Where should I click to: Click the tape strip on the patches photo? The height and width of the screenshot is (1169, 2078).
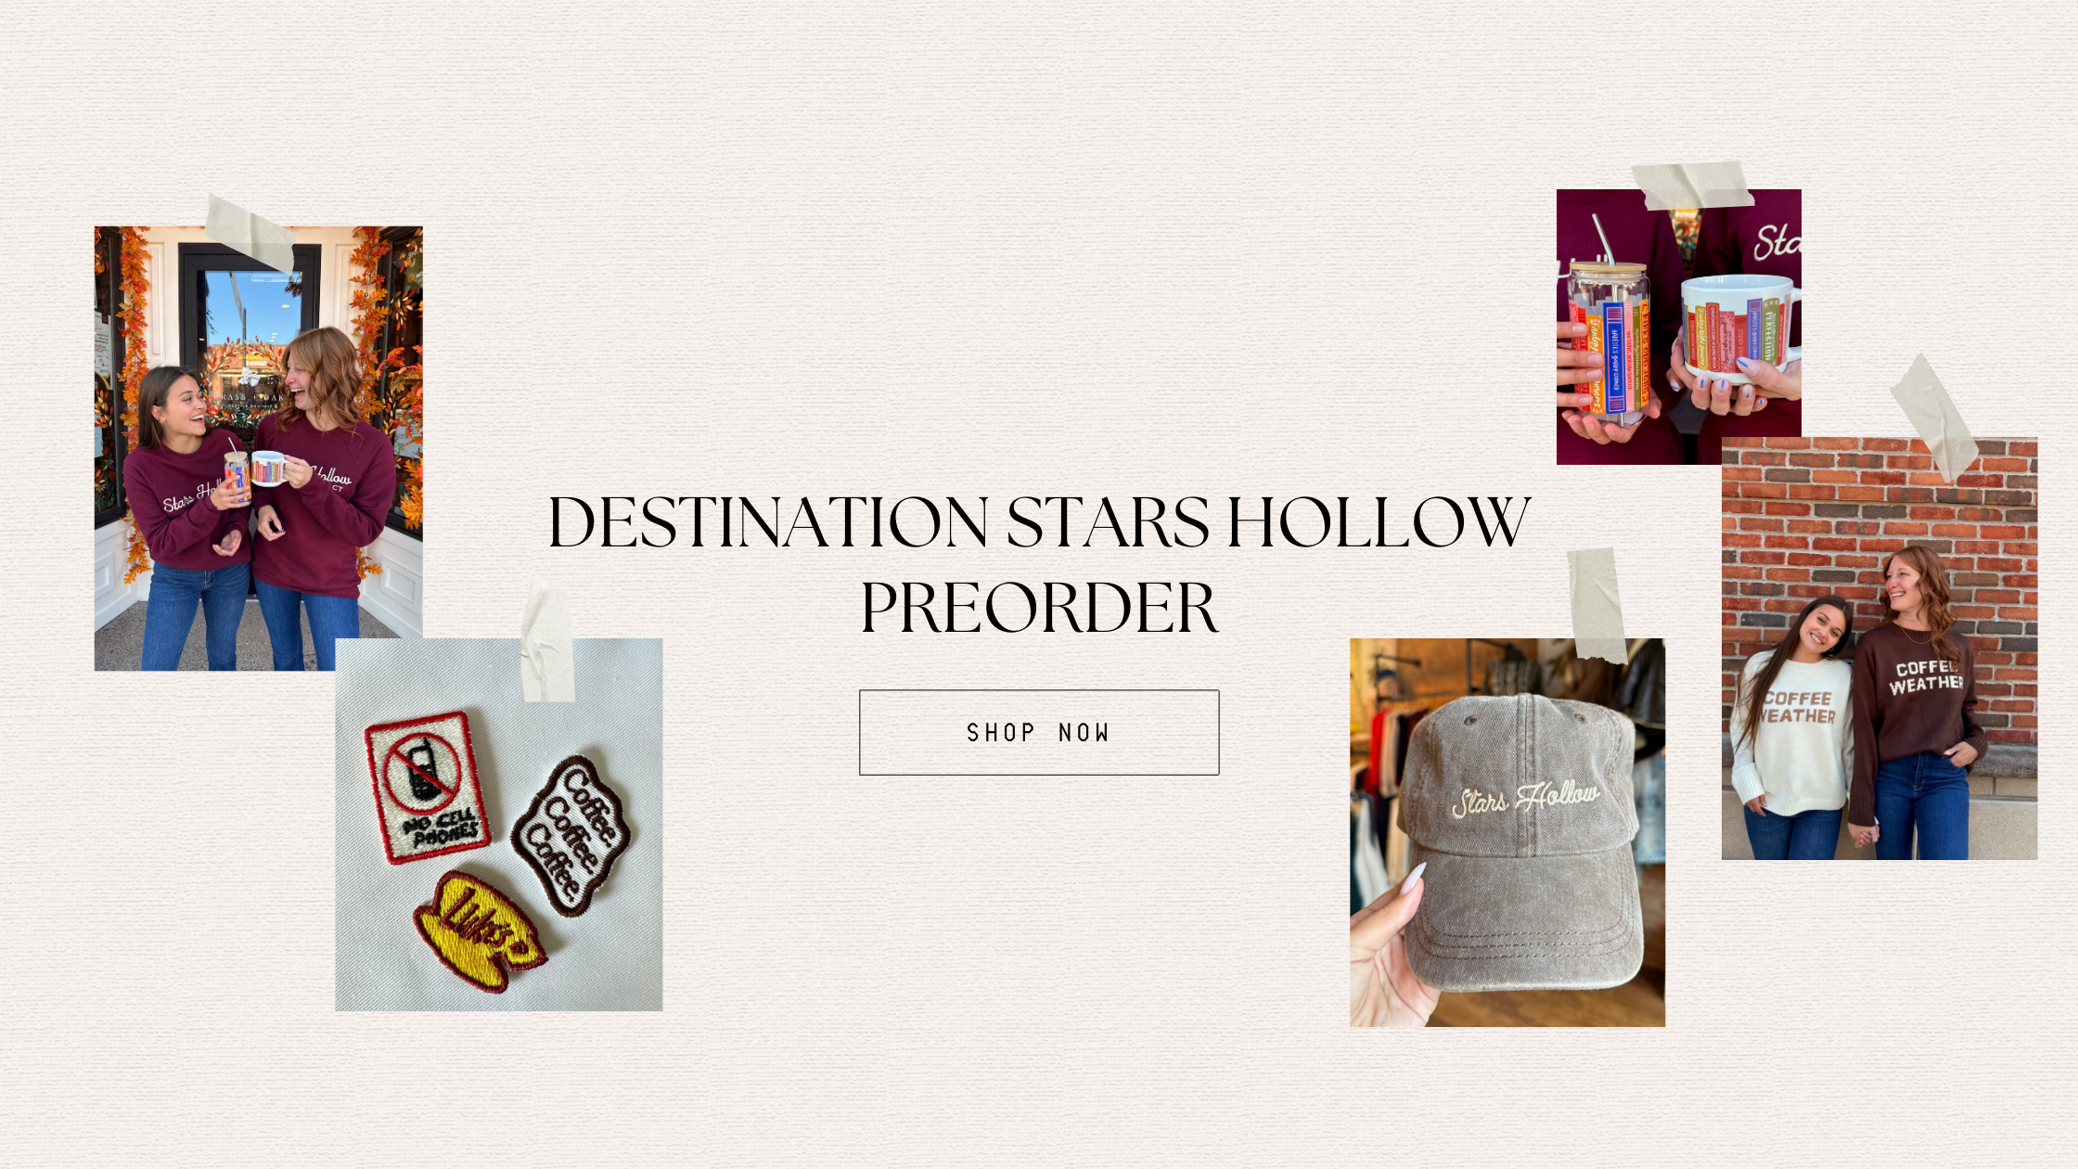click(547, 642)
